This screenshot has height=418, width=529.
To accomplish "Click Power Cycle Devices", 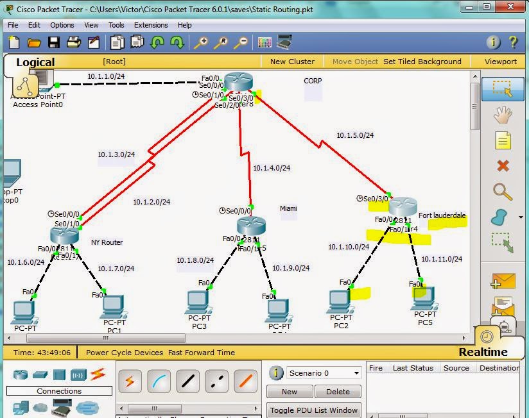I will click(x=125, y=353).
